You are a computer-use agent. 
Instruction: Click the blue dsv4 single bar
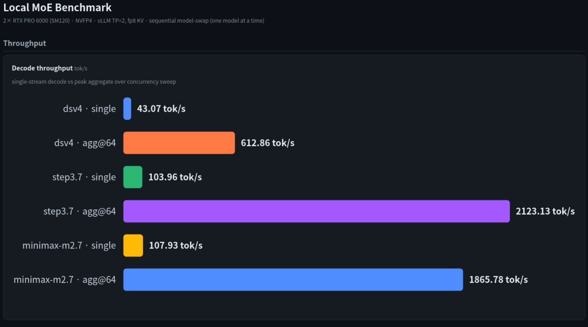pyautogui.click(x=127, y=109)
